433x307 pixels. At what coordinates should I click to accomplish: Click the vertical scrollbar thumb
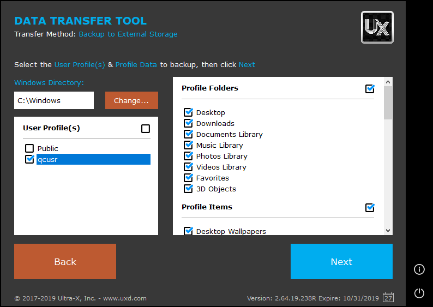click(x=388, y=103)
